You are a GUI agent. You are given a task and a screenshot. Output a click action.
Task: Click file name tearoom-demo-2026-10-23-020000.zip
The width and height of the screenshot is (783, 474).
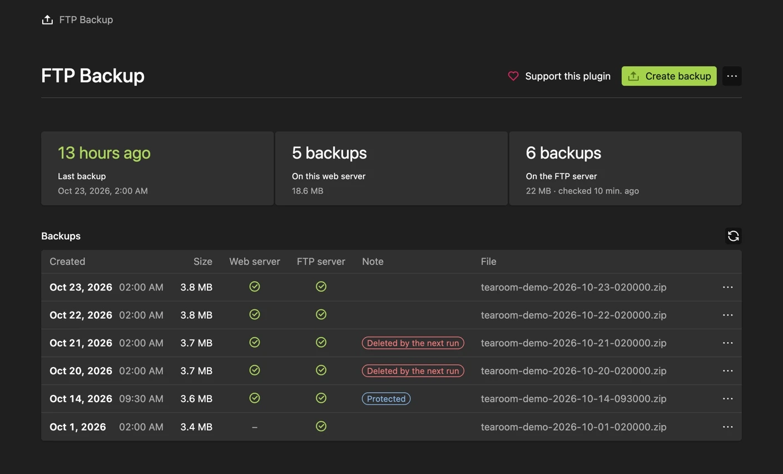click(574, 287)
